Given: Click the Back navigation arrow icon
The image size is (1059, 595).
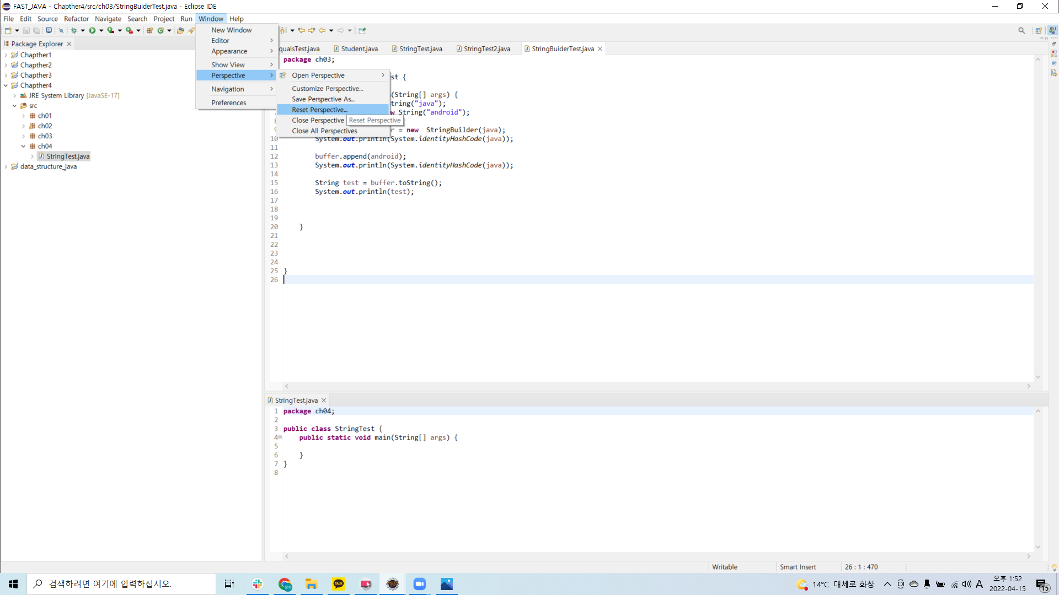Looking at the screenshot, I should tap(322, 31).
